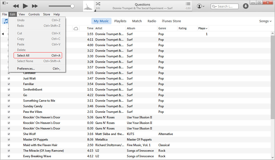Select the Music note library icon
The height and width of the screenshot is (160, 275).
pos(6,21)
